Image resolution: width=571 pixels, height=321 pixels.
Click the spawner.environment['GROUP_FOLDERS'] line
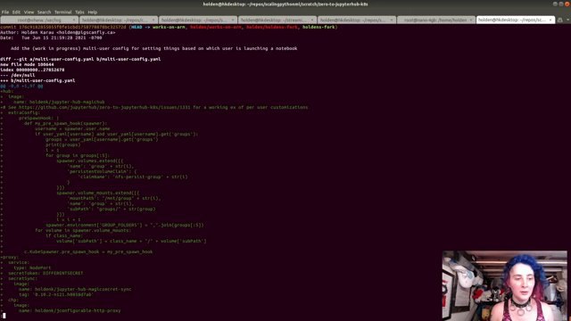coord(125,225)
